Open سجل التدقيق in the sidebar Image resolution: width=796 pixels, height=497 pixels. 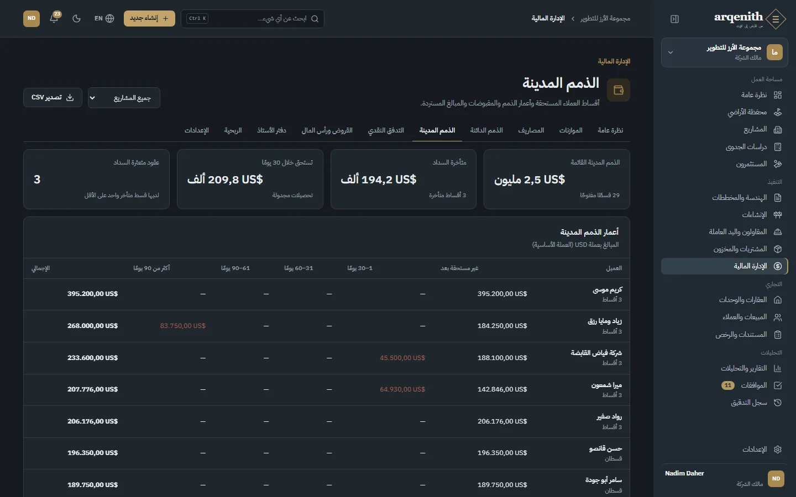725,403
